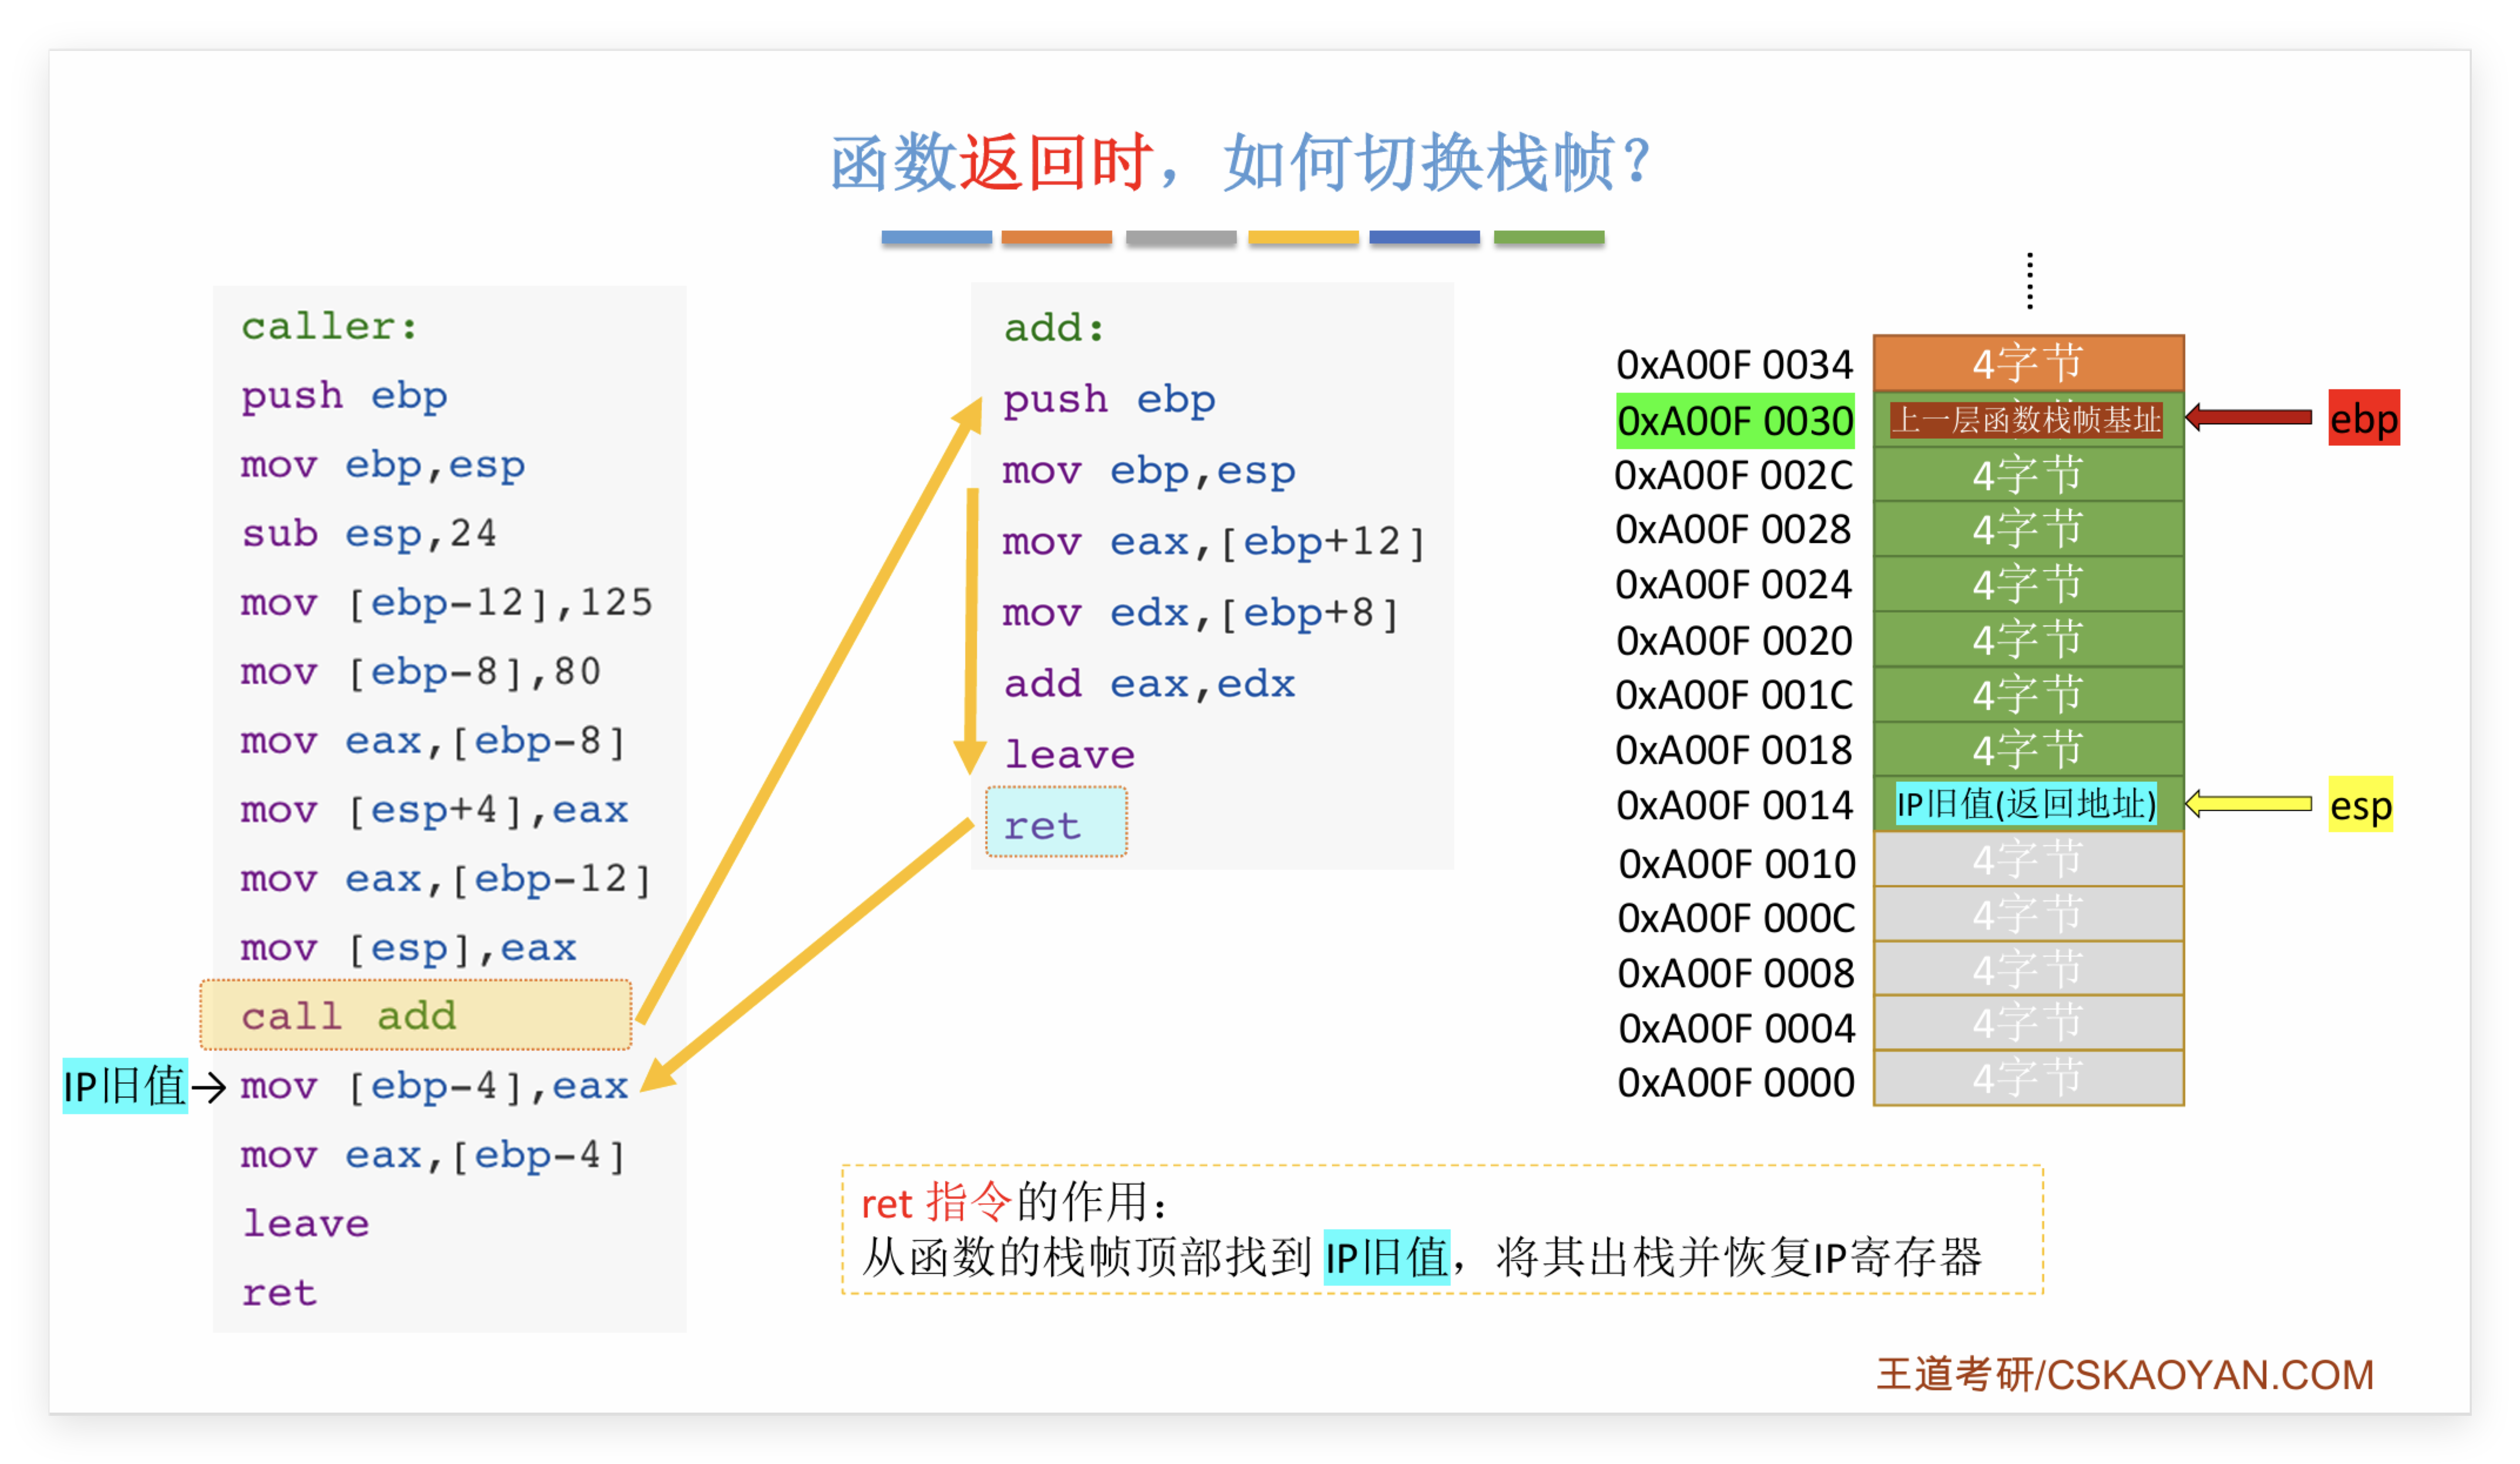Image resolution: width=2520 pixels, height=1464 pixels.
Task: Click the address 0xA00F 0034
Action: click(x=1735, y=365)
